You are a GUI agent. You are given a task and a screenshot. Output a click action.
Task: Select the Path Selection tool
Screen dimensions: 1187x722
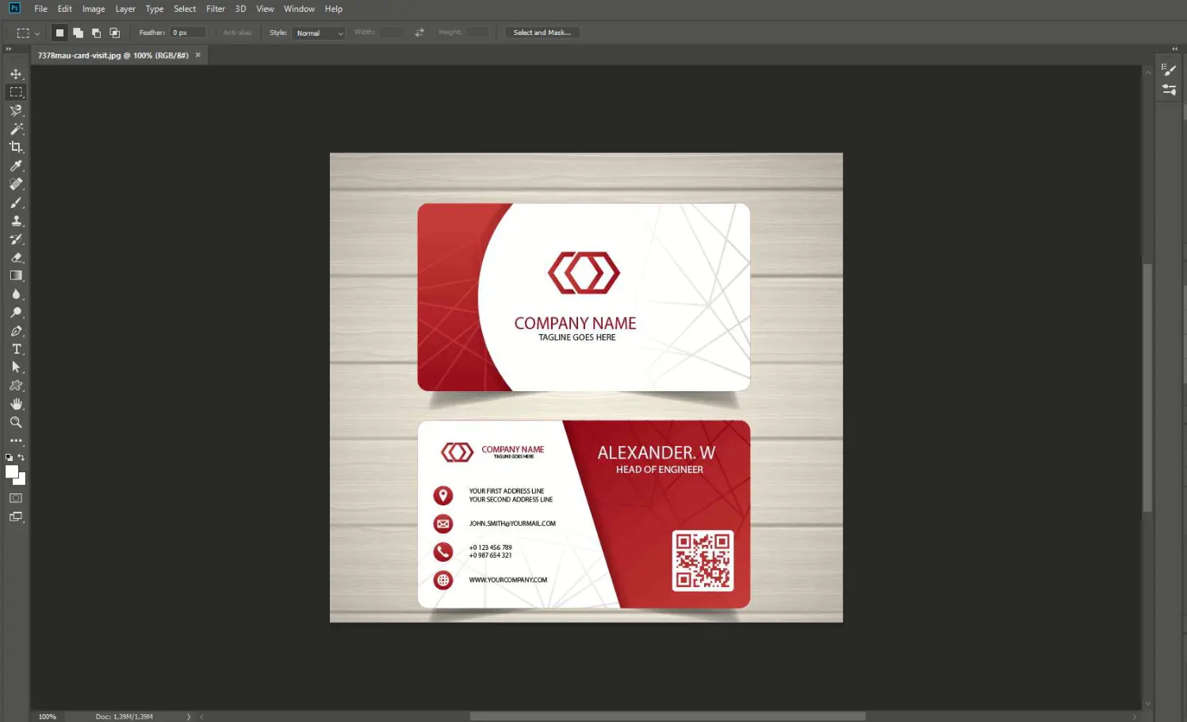pyautogui.click(x=16, y=367)
